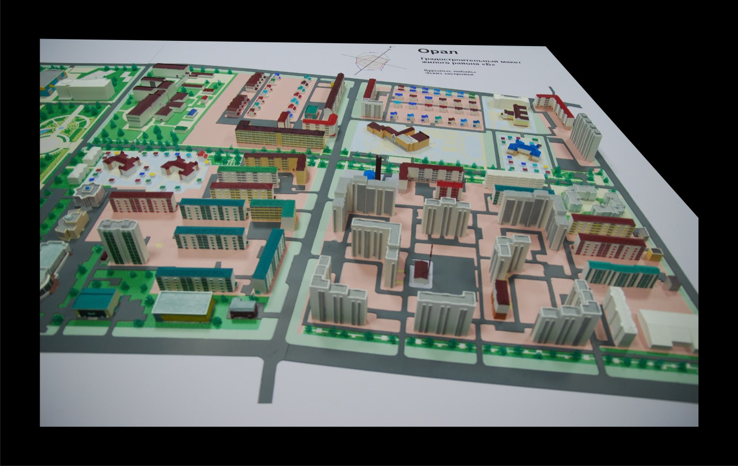Select the small gray garage building
This screenshot has height=466, width=738.
(243, 307)
